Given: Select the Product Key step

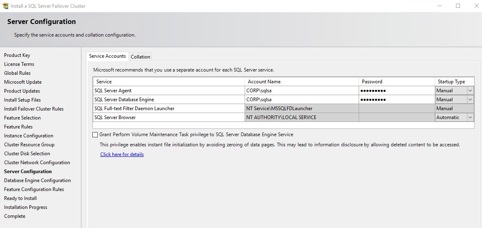Looking at the screenshot, I should (x=17, y=55).
